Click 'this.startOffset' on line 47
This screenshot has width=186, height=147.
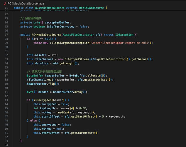(46, 117)
